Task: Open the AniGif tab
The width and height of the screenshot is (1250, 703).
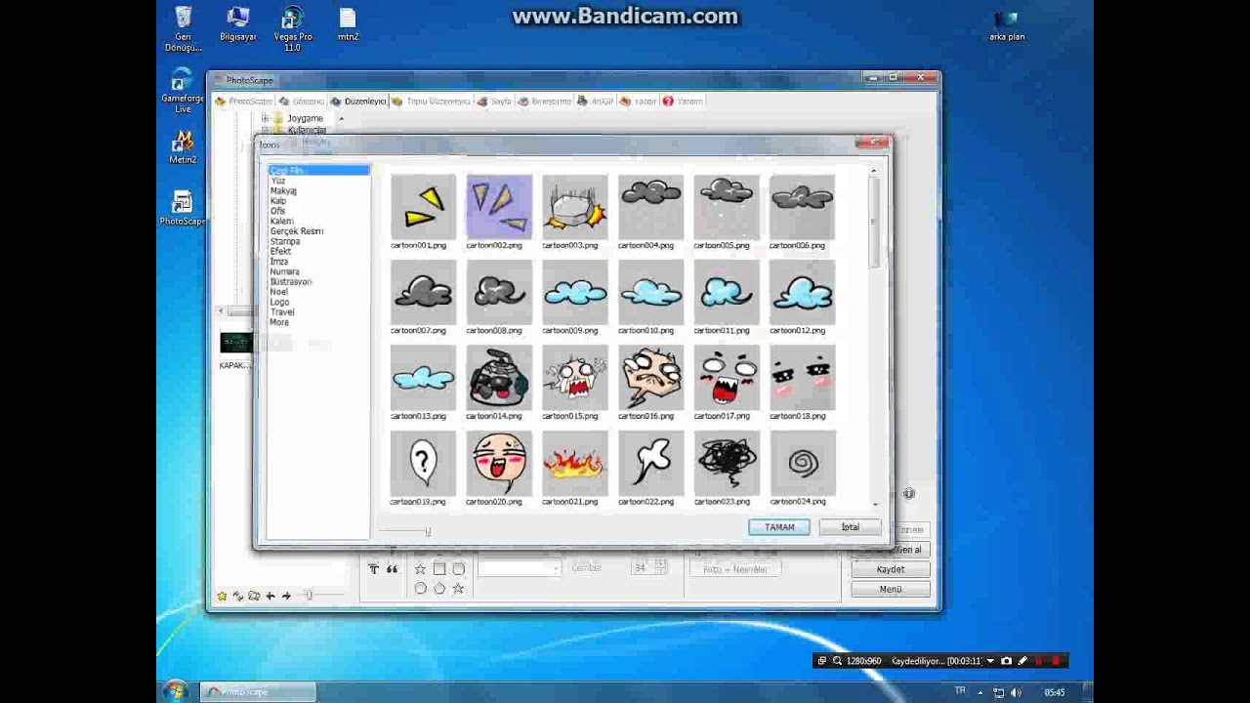Action: pos(596,102)
